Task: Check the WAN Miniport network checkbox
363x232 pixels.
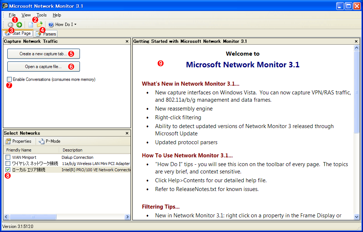Action: click(8, 157)
